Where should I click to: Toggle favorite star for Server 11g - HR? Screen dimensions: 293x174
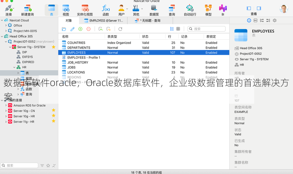pos(54,121)
